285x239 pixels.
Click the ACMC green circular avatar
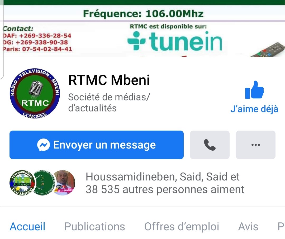[44, 183]
